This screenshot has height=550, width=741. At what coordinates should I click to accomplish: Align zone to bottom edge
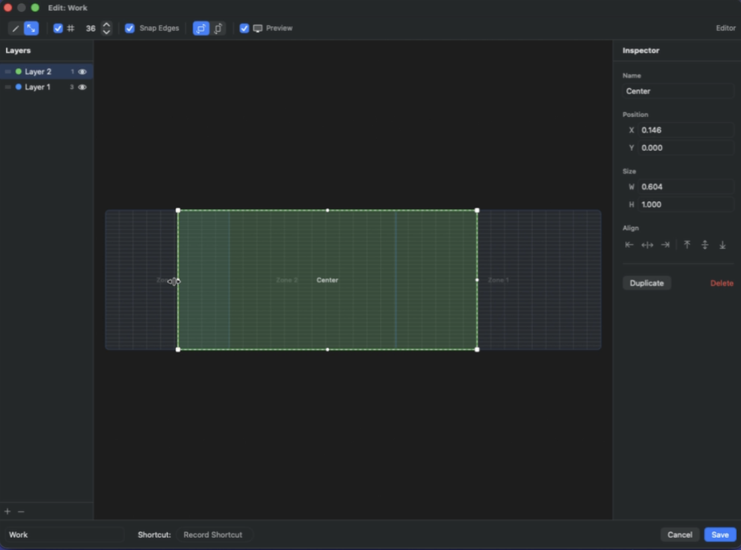[722, 245]
